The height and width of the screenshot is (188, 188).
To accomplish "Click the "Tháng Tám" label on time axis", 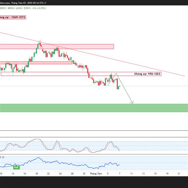I will coord(96,174).
